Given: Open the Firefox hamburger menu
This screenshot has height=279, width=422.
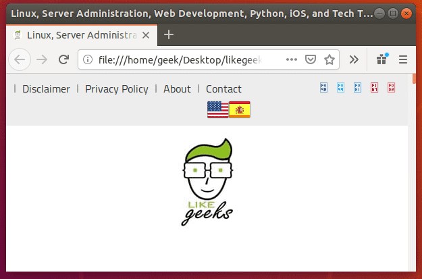Looking at the screenshot, I should pyautogui.click(x=403, y=59).
